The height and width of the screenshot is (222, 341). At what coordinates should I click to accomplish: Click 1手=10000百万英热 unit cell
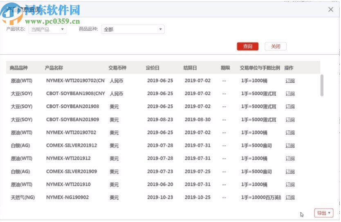click(261, 198)
